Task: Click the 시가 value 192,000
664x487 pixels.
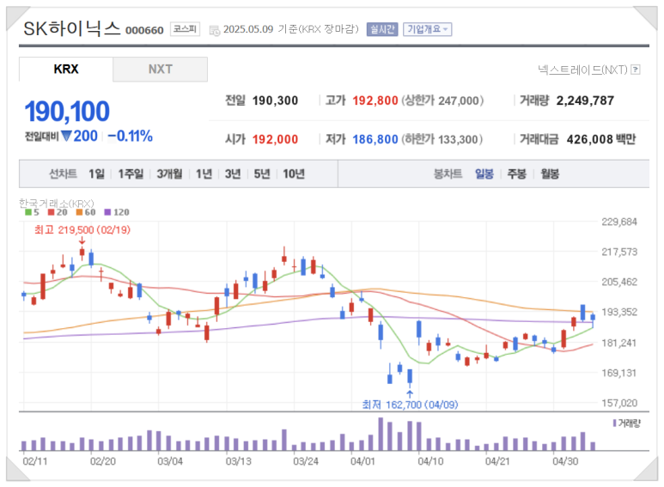Action: (x=275, y=139)
